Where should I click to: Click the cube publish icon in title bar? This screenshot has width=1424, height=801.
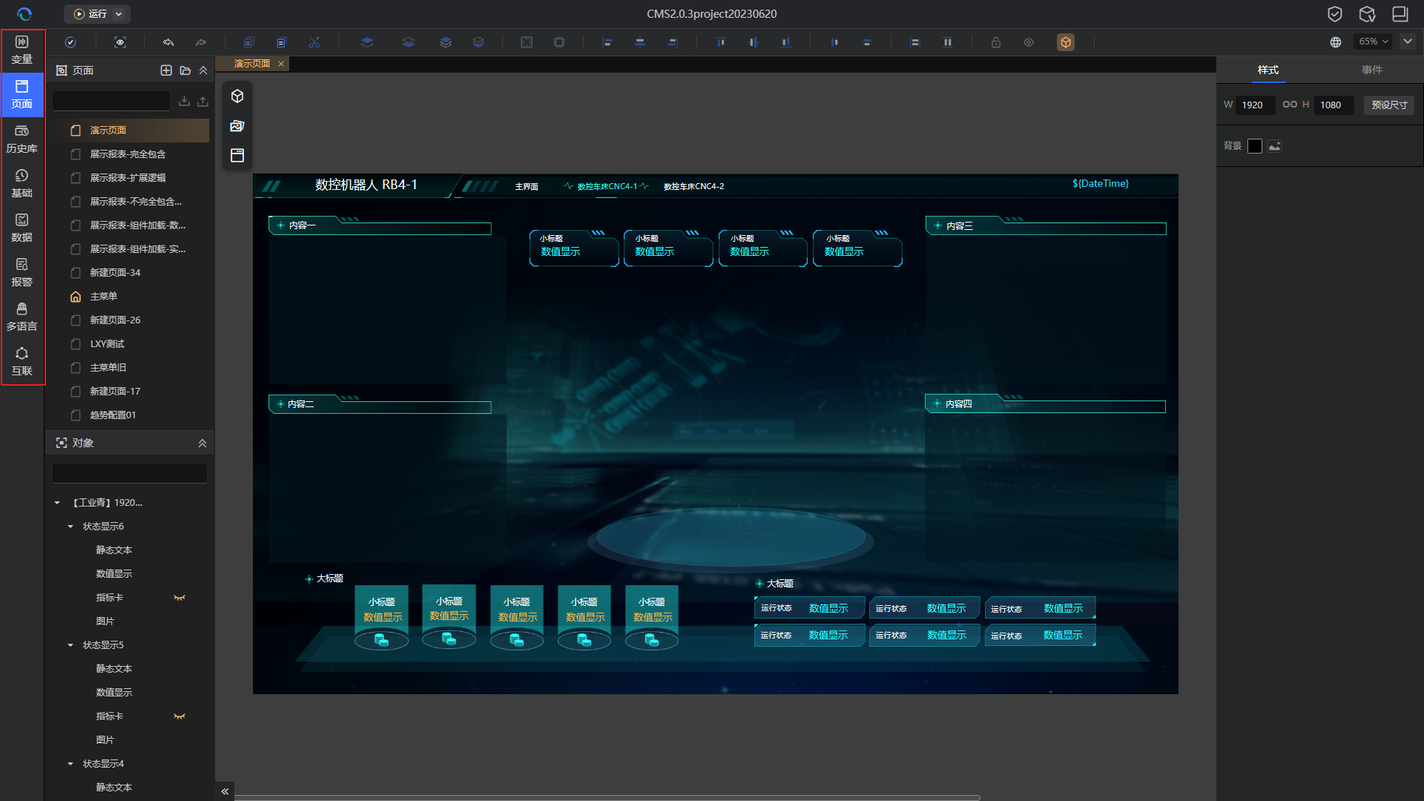pyautogui.click(x=1368, y=14)
